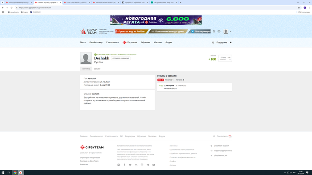Open the Магазин menu item

coord(158,42)
